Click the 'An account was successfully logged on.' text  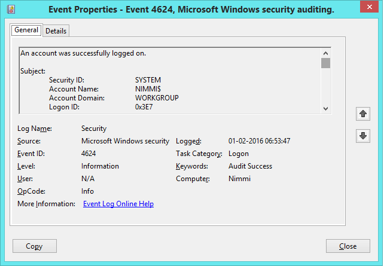(x=83, y=53)
